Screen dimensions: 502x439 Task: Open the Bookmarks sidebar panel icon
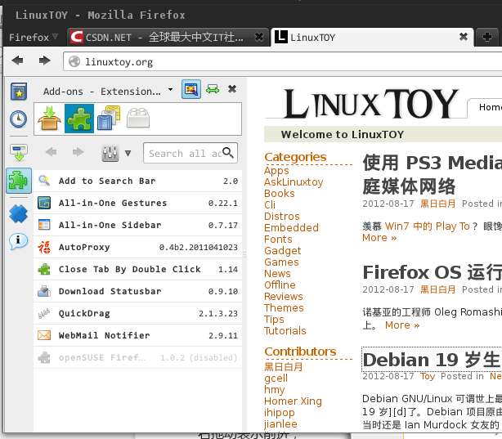(19, 92)
